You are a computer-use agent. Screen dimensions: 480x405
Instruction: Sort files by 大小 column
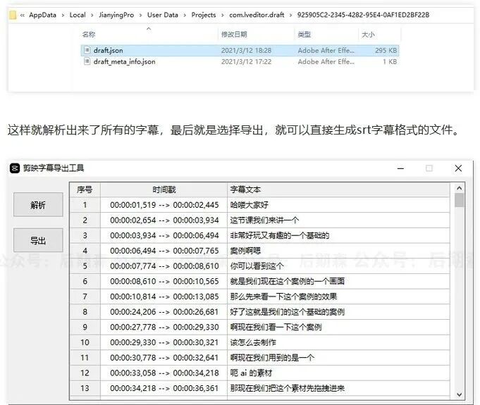tap(368, 35)
